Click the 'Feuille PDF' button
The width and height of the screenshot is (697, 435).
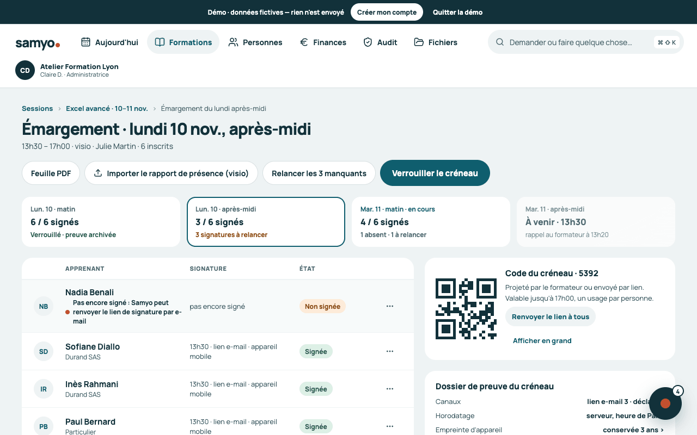coord(51,173)
